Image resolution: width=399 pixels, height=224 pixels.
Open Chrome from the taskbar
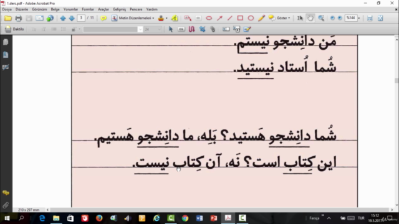(x=185, y=218)
